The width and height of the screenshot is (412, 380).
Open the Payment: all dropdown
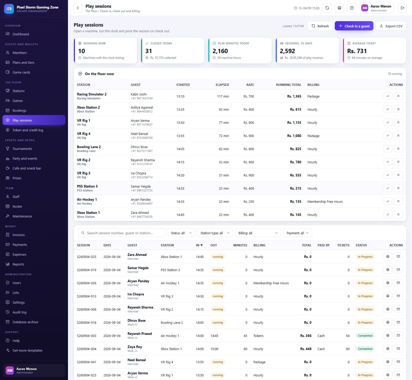point(298,233)
